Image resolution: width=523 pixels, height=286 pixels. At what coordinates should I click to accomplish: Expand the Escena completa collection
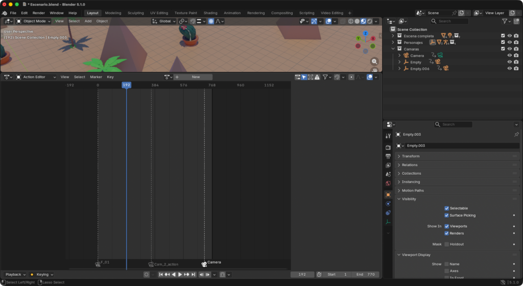click(393, 36)
